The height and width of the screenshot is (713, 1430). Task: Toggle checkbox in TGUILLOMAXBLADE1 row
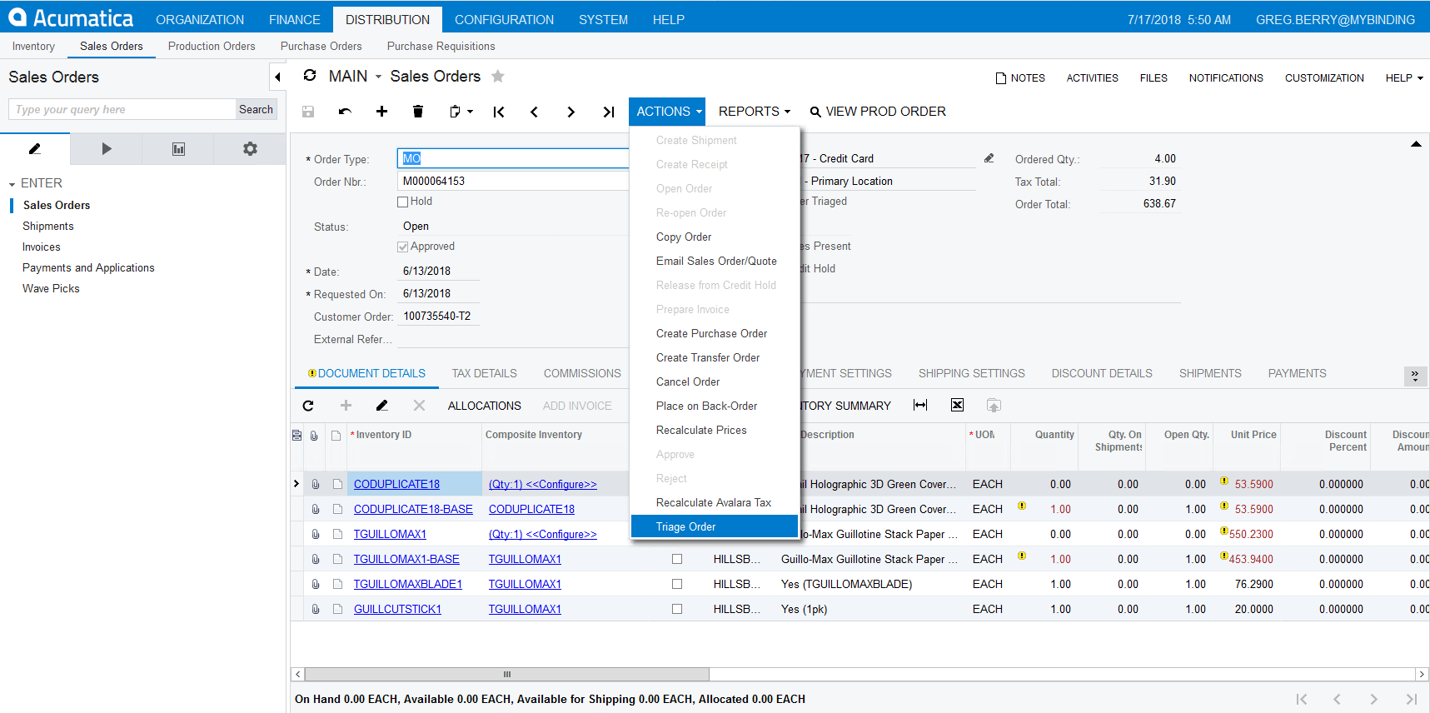pyautogui.click(x=677, y=584)
